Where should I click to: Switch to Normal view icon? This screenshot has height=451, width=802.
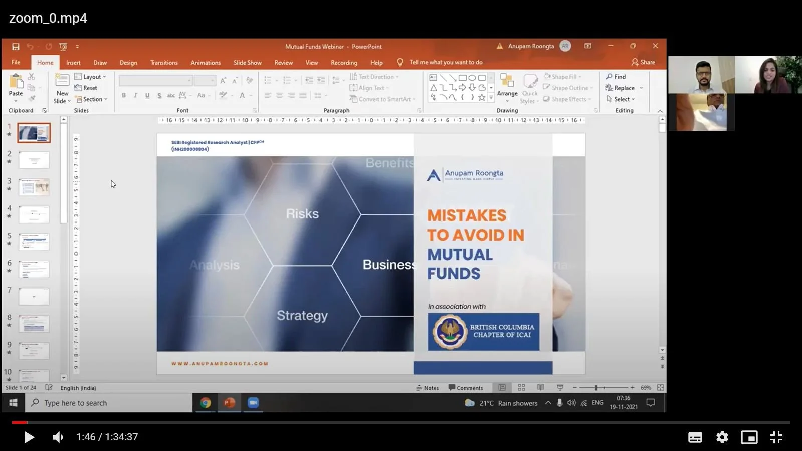(x=502, y=388)
